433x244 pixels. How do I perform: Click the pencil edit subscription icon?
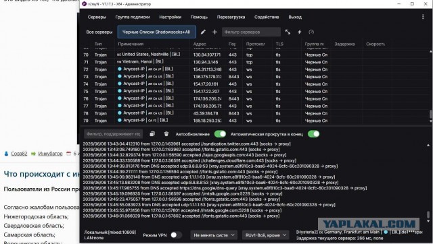click(203, 32)
